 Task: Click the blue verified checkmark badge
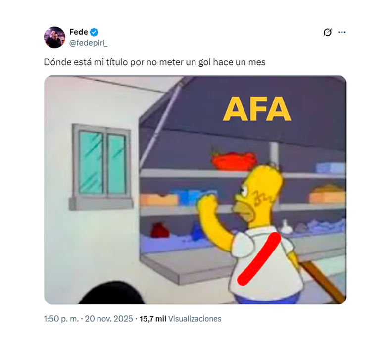tap(94, 32)
